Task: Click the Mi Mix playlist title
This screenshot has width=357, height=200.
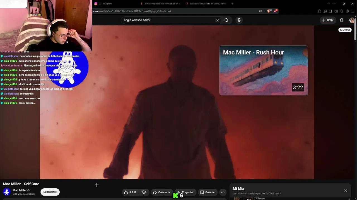Action: tap(238, 189)
